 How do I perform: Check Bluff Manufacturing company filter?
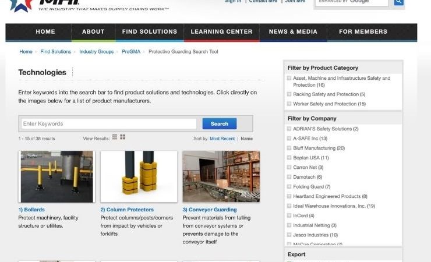(x=289, y=148)
